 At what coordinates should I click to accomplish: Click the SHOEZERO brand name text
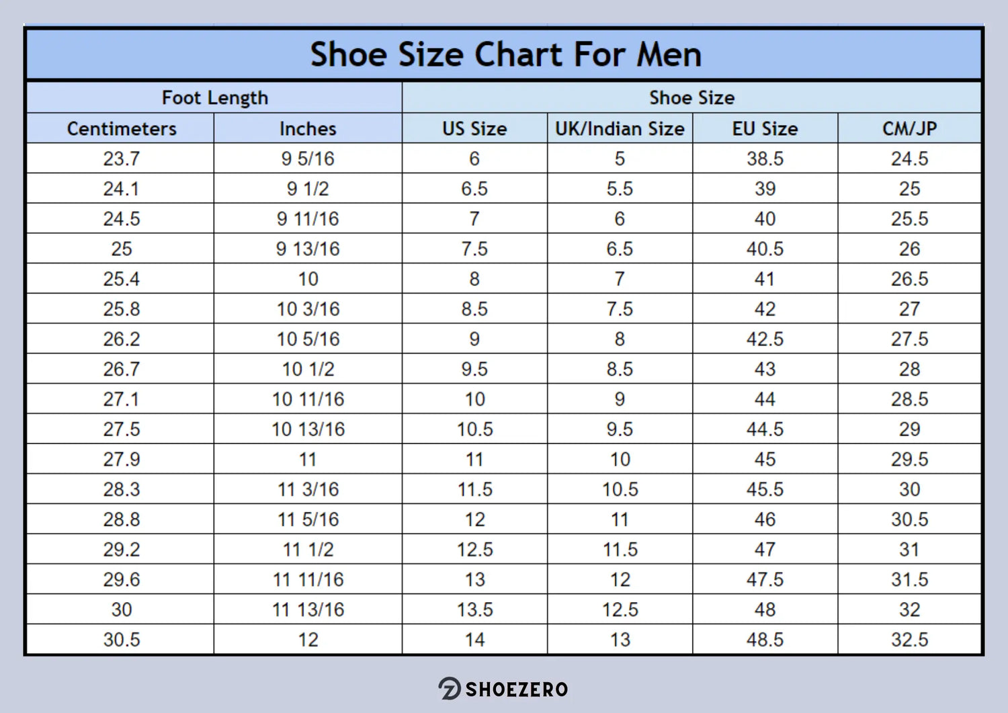(x=516, y=689)
